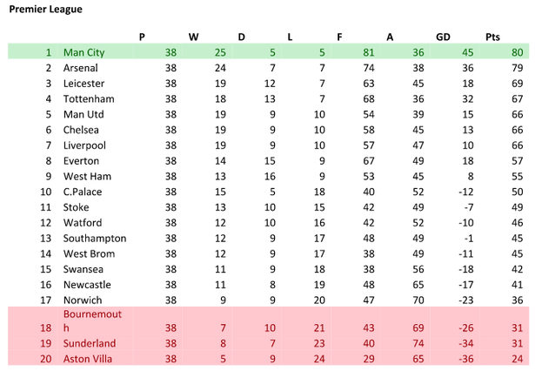Click the GD column header
Screen dimensions: 535x371
pyautogui.click(x=443, y=37)
